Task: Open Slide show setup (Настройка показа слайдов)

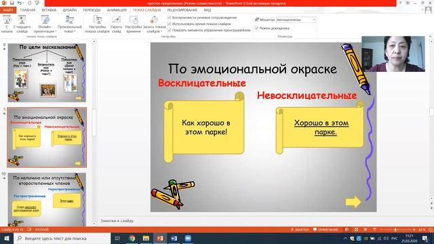Action: tap(97, 24)
